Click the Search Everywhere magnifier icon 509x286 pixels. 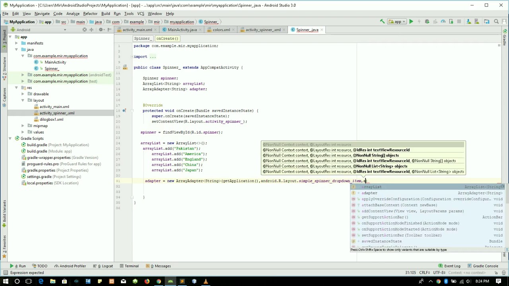[x=496, y=22]
